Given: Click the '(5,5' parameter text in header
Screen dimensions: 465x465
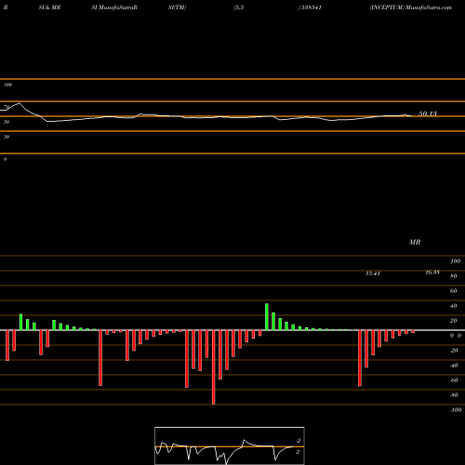Looking at the screenshot, I should [239, 7].
